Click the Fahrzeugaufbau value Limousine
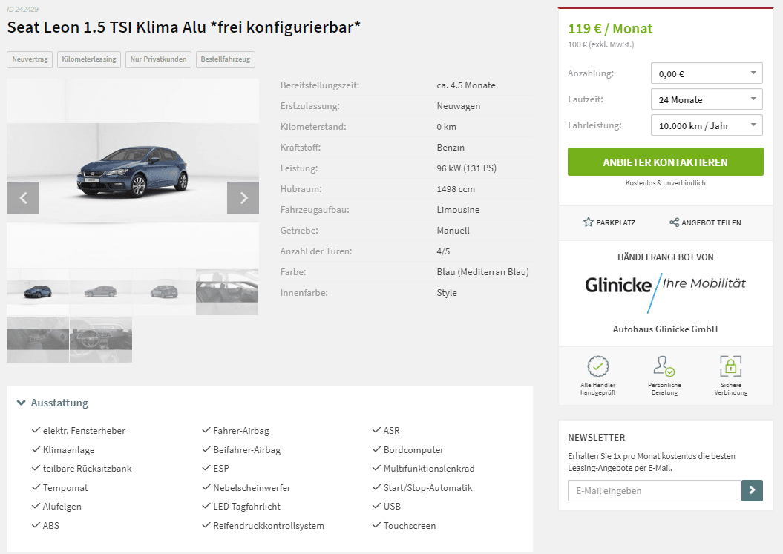 point(458,210)
